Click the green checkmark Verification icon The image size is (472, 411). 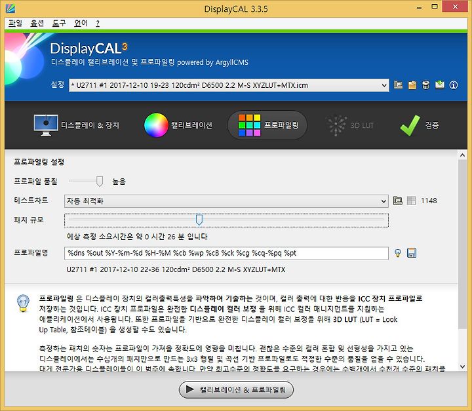(x=410, y=125)
